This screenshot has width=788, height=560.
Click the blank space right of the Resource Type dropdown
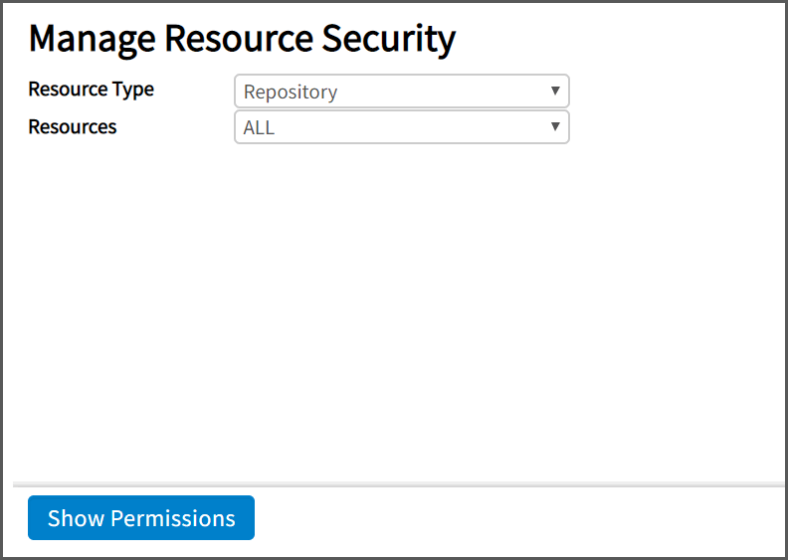[677, 92]
